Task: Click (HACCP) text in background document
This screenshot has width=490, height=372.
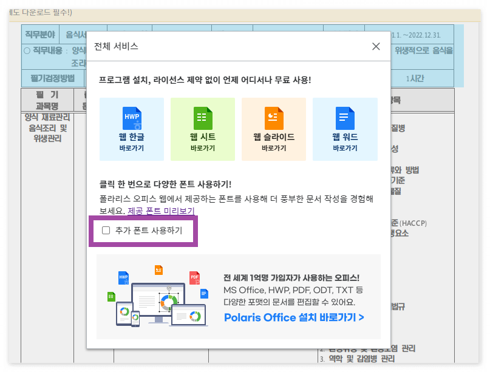Action: 413,223
